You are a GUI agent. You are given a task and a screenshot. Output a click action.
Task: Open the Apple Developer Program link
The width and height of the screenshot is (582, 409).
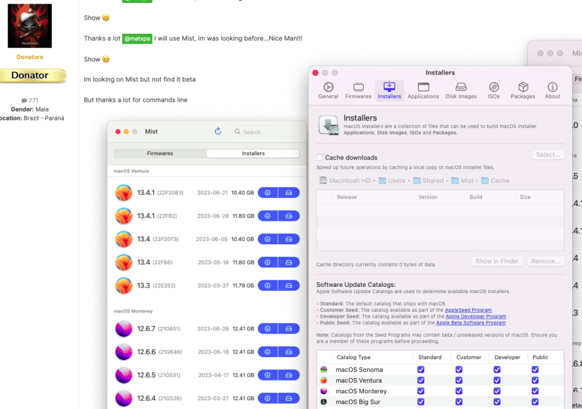pyautogui.click(x=476, y=316)
